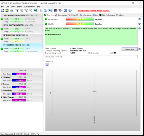Click green check icon of XPG SPECTRIX S40G
Image resolution: width=144 pixels, height=136 pixels.
[x=2, y=39]
